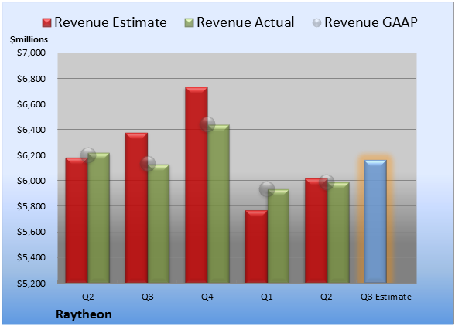Select the blue Q3 Estimate bar
The height and width of the screenshot is (326, 455).
pos(375,221)
